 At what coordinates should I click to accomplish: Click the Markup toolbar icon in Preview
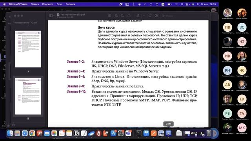point(156,16)
